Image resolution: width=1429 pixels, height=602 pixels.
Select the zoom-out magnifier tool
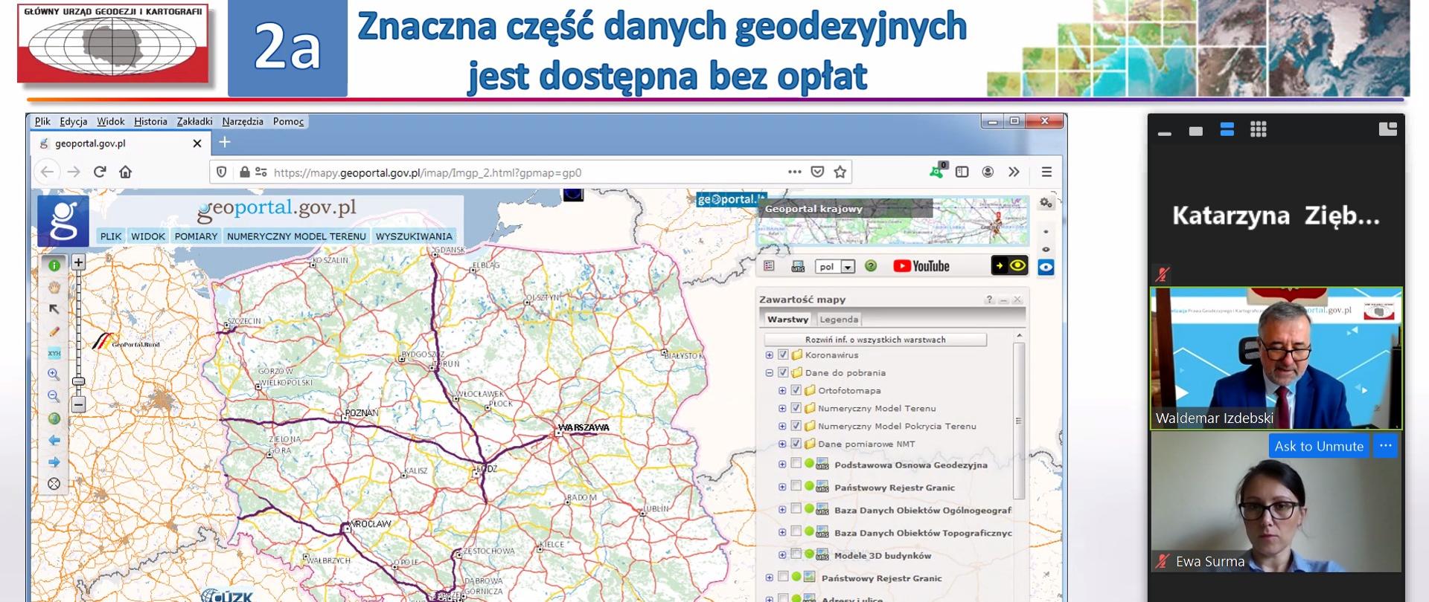tap(54, 396)
